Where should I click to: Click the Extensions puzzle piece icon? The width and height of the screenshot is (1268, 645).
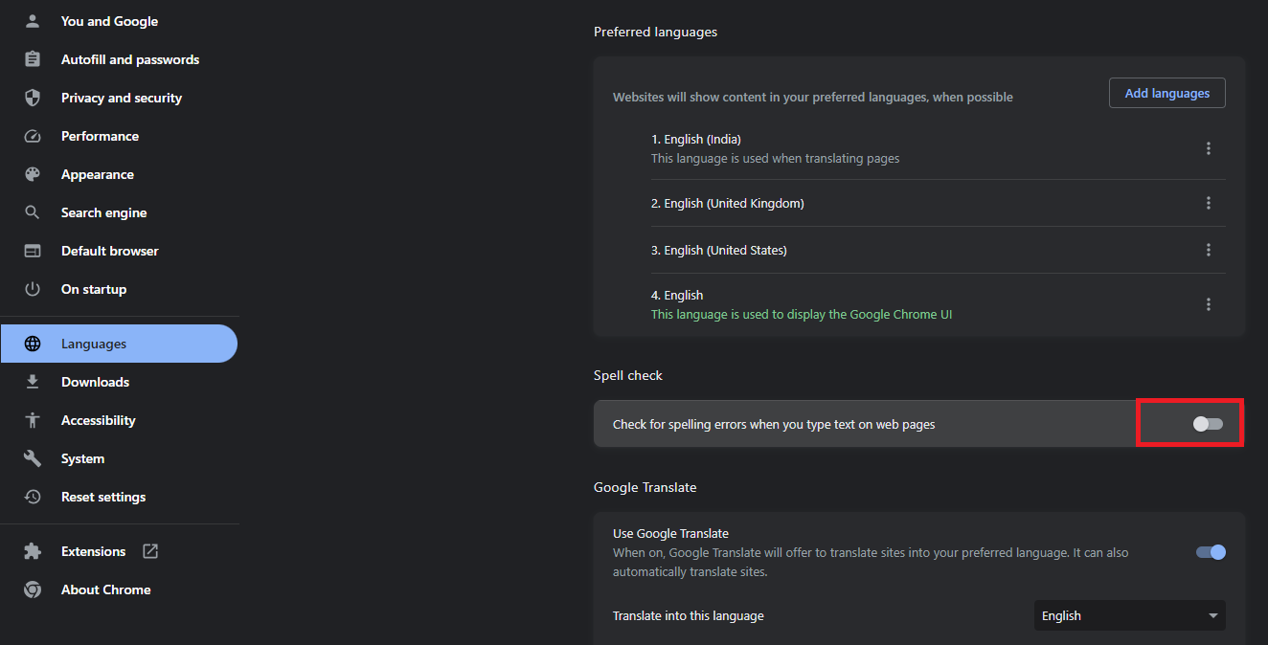[x=33, y=551]
